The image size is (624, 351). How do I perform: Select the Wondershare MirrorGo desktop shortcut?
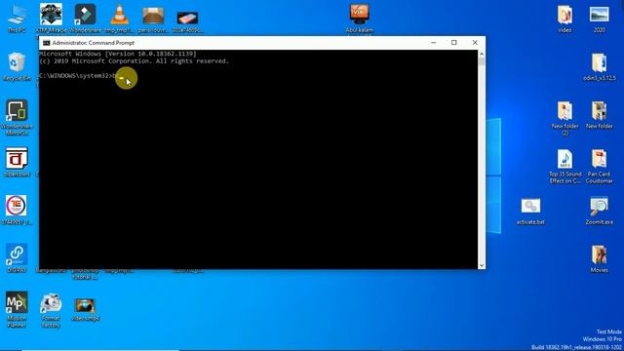(x=17, y=117)
